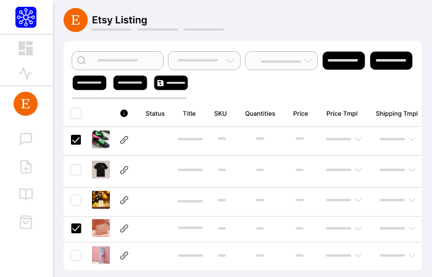Click the add-document icon in sidebar
The height and width of the screenshot is (277, 432).
pos(26,167)
